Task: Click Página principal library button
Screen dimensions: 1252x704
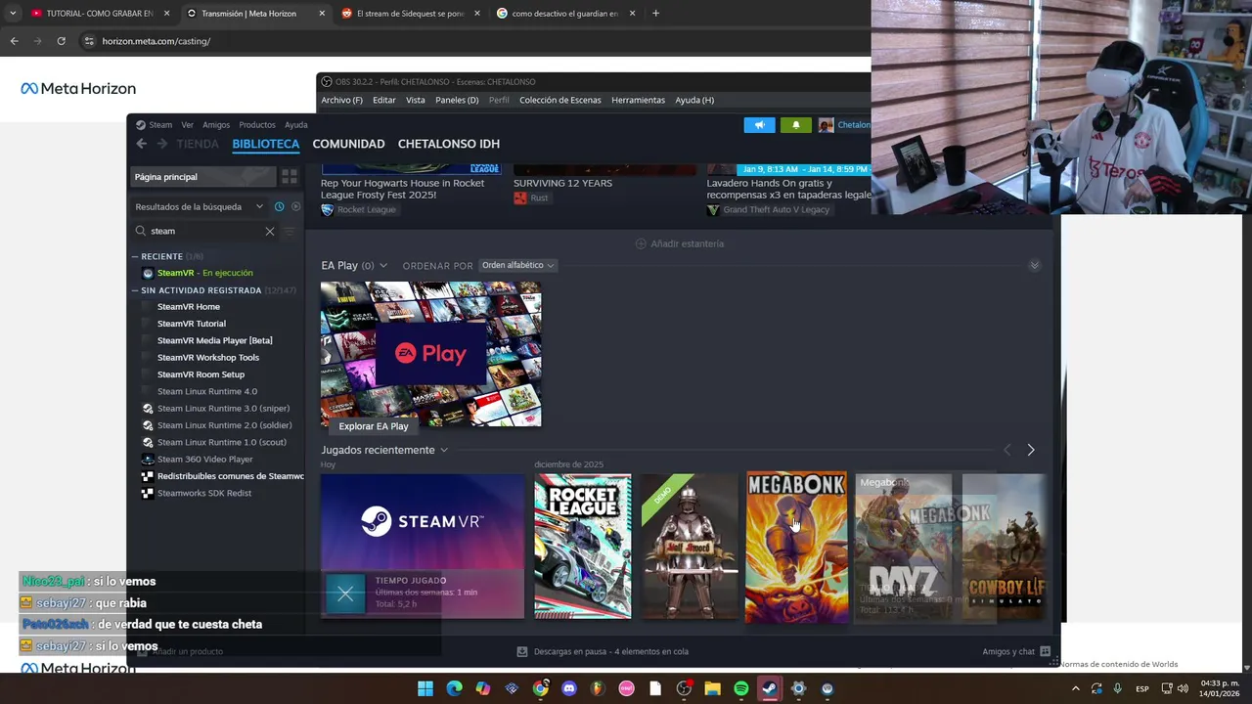Action: 203,177
